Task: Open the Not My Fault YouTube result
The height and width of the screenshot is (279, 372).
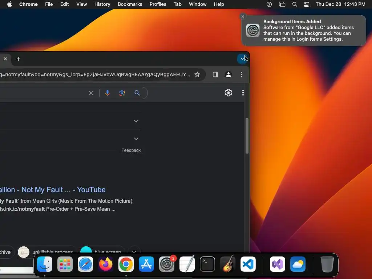Action: coord(53,190)
